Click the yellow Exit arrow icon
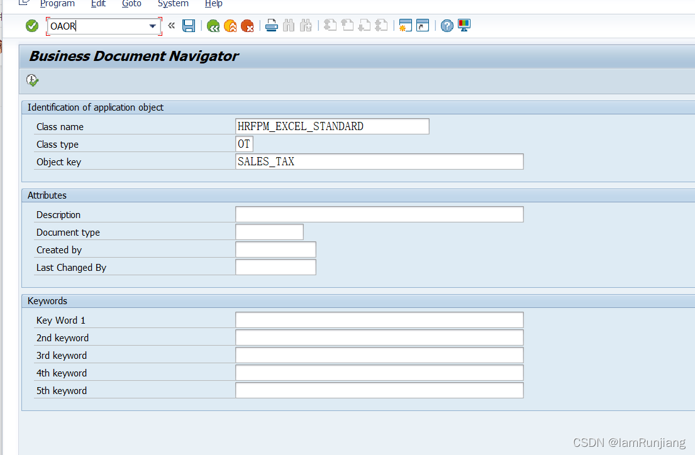 point(230,26)
